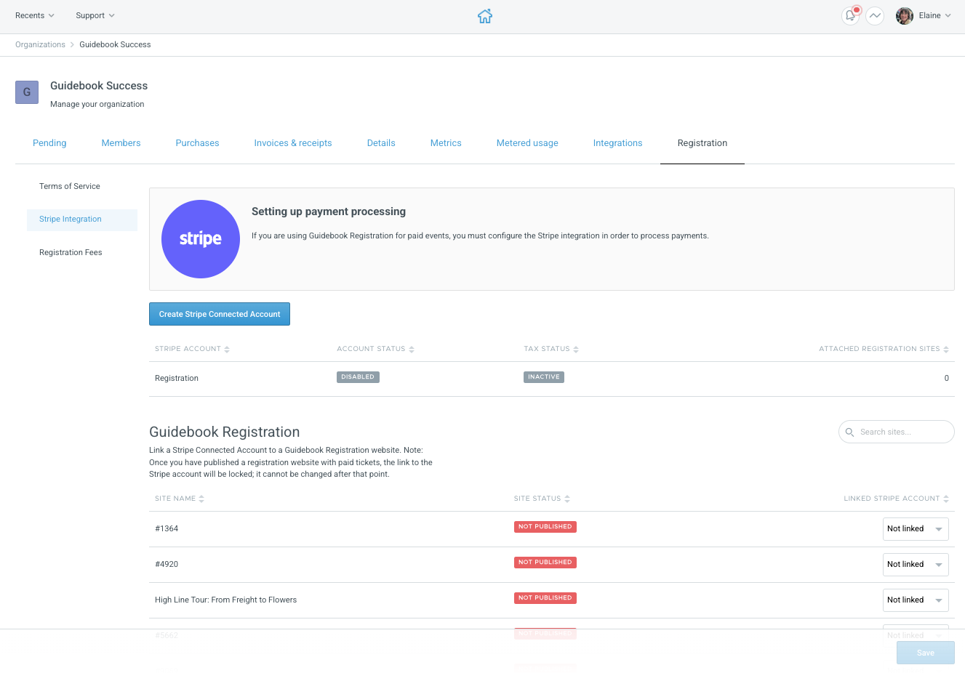Screen dimensions: 965x673
Task: Click the Stripe logo circle
Action: [x=201, y=239]
